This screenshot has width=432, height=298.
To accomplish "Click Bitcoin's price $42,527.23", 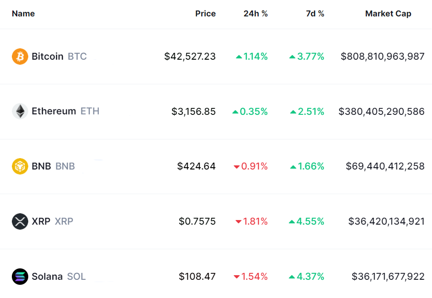I will 190,57.
